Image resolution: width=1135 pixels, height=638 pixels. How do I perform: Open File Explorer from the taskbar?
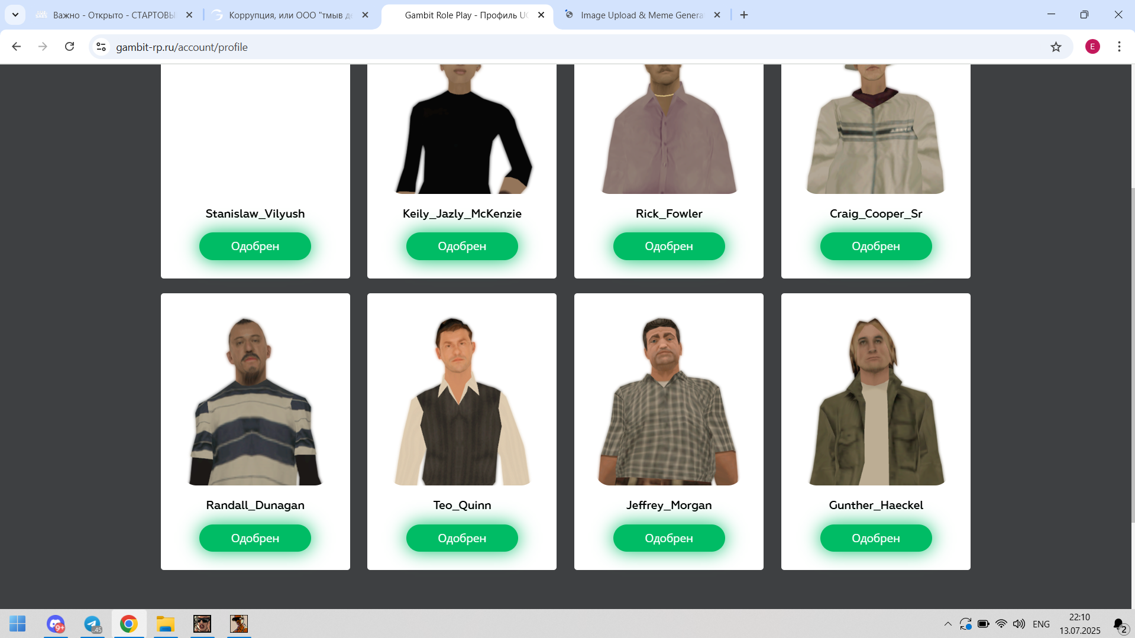[x=166, y=624]
